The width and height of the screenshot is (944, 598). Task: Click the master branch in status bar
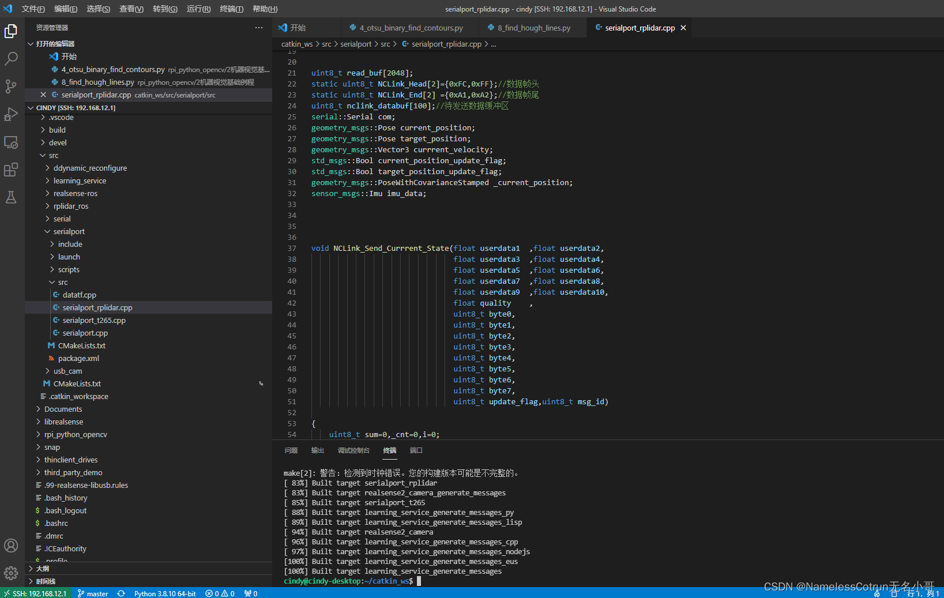point(93,593)
